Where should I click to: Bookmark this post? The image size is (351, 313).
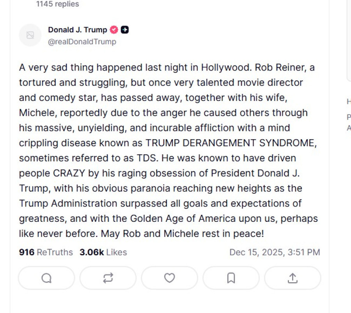tap(231, 278)
